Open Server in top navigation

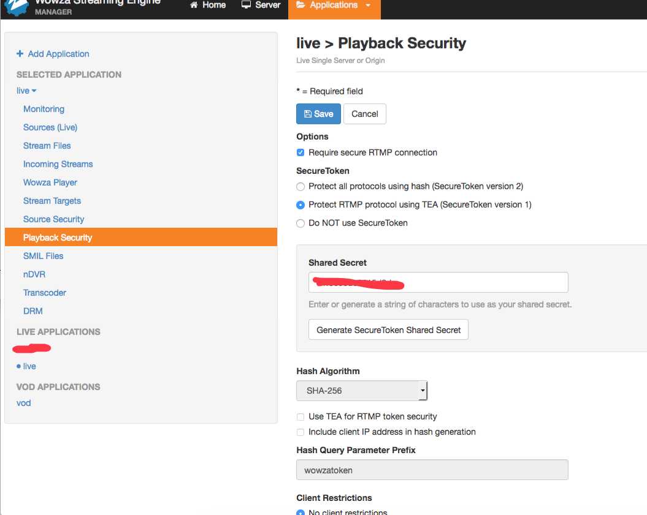tap(261, 5)
